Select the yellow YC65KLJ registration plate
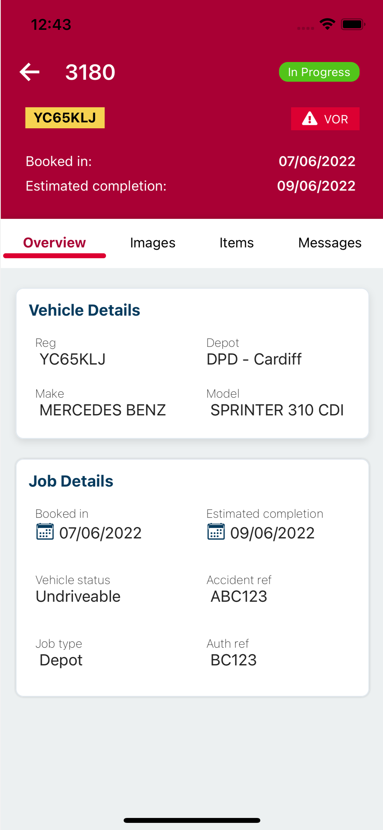 [65, 118]
